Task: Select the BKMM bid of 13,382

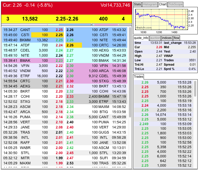Action: 33,40
